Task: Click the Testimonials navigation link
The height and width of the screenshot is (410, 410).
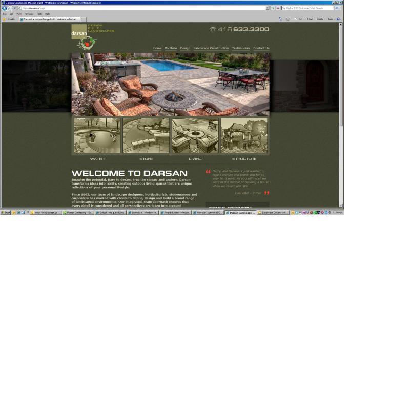Action: tap(240, 48)
